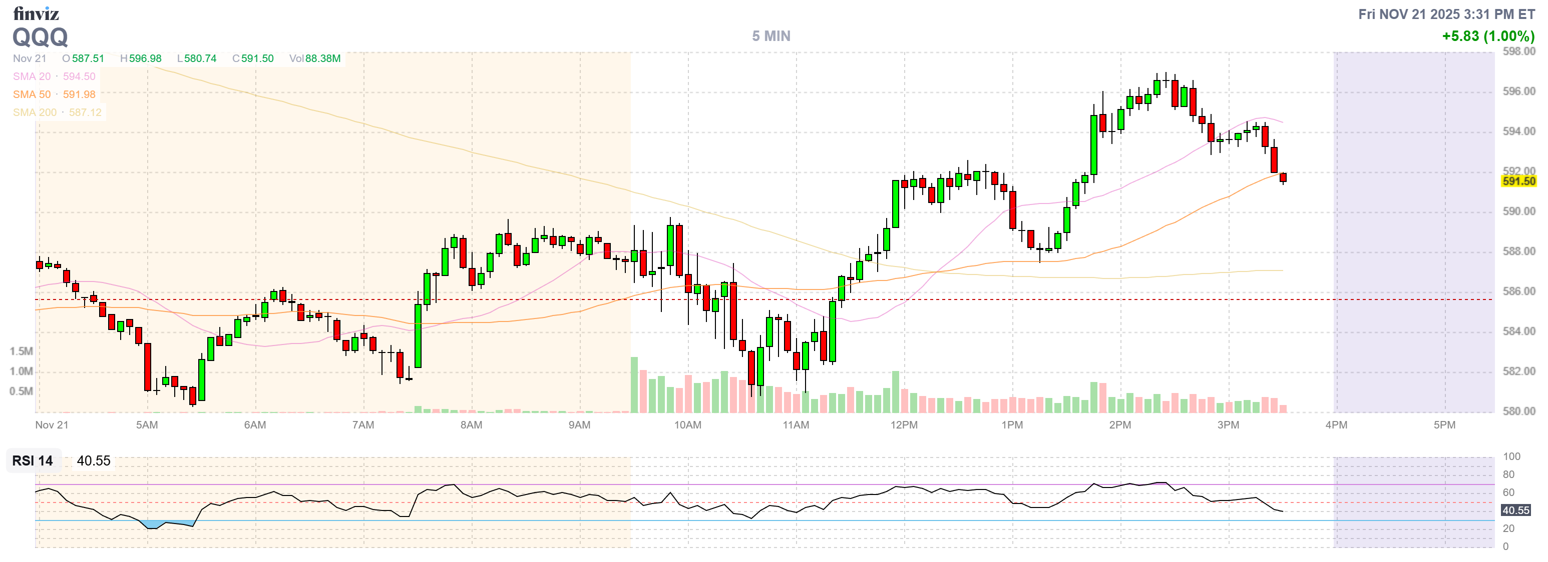Screen dimensions: 1548x562
Task: Click the SMA 20 indicator legend
Action: (x=54, y=76)
